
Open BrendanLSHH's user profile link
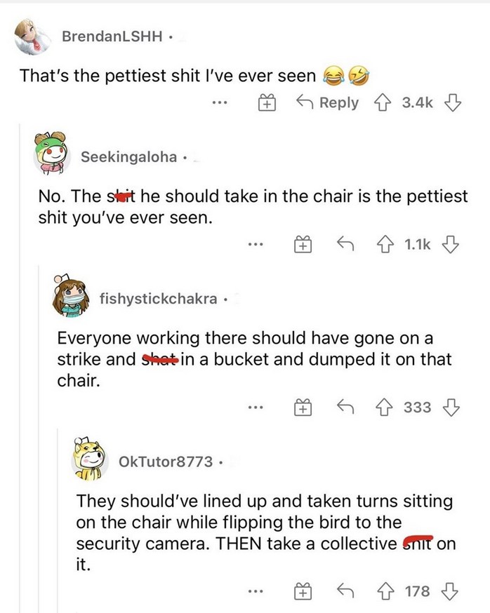coord(112,36)
